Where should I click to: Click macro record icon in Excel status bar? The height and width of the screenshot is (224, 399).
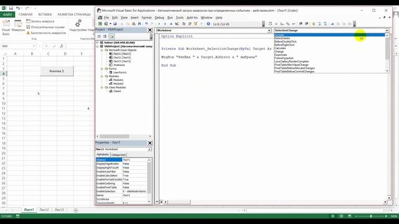point(18,216)
